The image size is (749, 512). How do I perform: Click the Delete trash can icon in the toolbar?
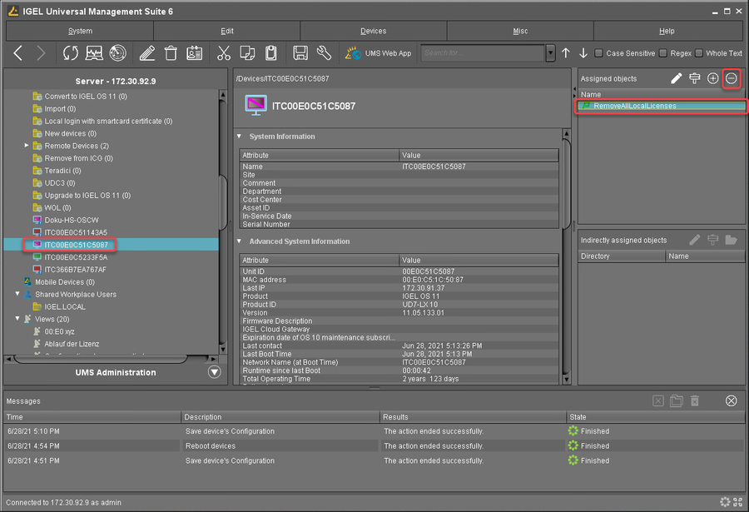point(171,53)
